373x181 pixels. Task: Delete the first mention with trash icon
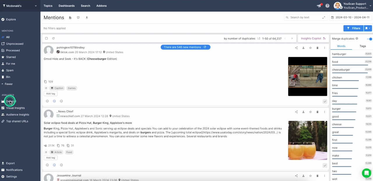[317, 48]
